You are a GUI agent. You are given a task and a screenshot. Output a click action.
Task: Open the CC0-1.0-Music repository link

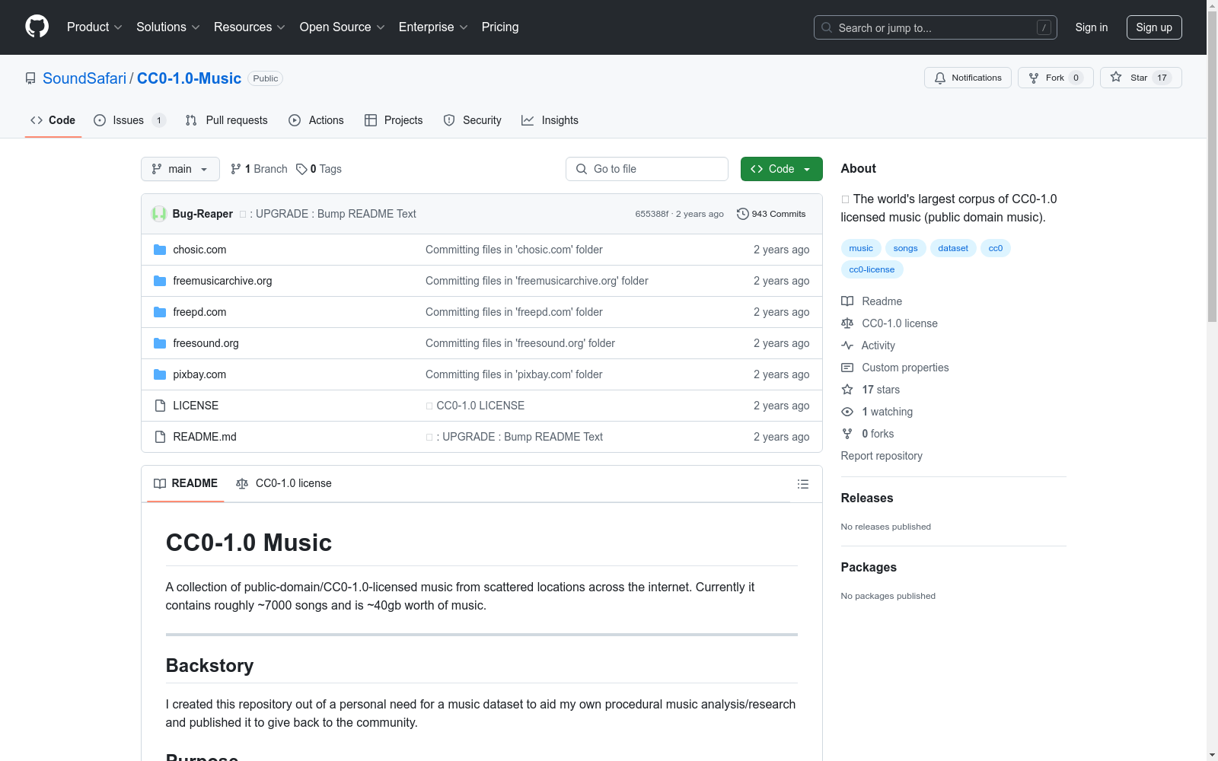pos(189,78)
